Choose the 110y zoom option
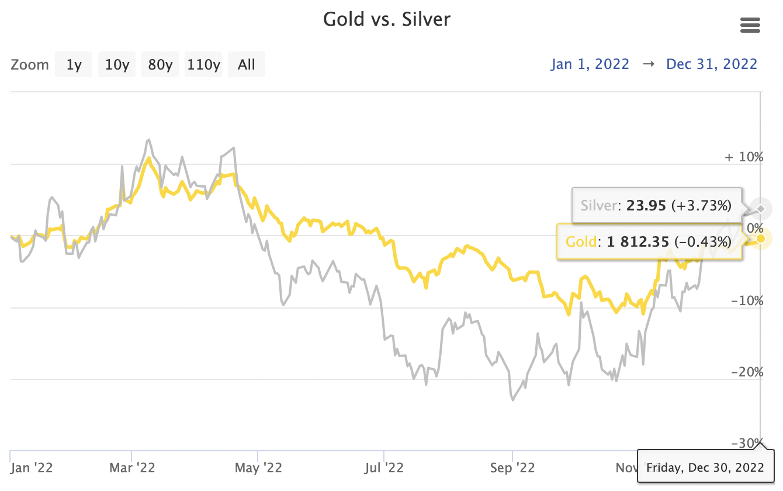Screen dimensions: 783x491 pos(203,64)
